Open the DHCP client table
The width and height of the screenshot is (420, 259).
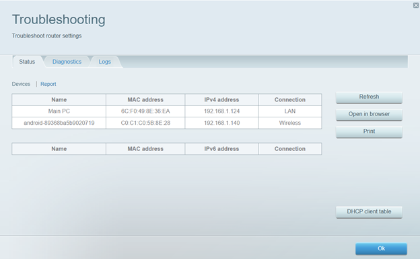coord(369,212)
